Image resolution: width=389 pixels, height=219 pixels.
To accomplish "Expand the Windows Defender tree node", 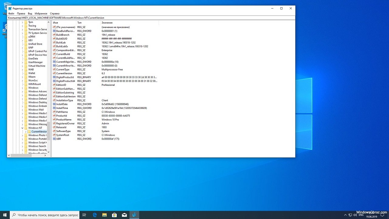I will [x=22, y=95].
